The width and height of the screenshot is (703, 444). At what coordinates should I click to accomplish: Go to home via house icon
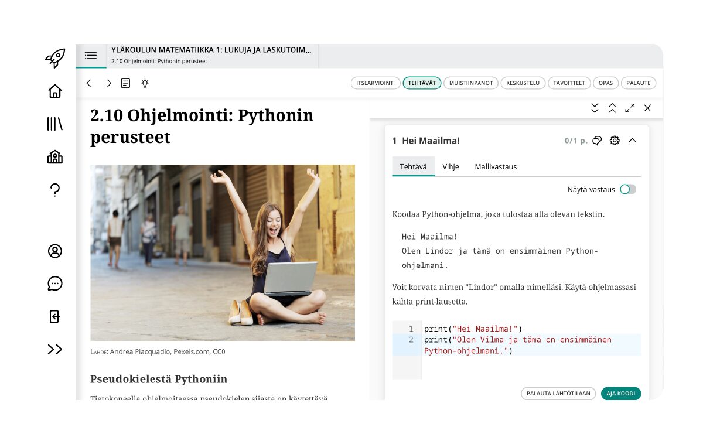pyautogui.click(x=55, y=91)
